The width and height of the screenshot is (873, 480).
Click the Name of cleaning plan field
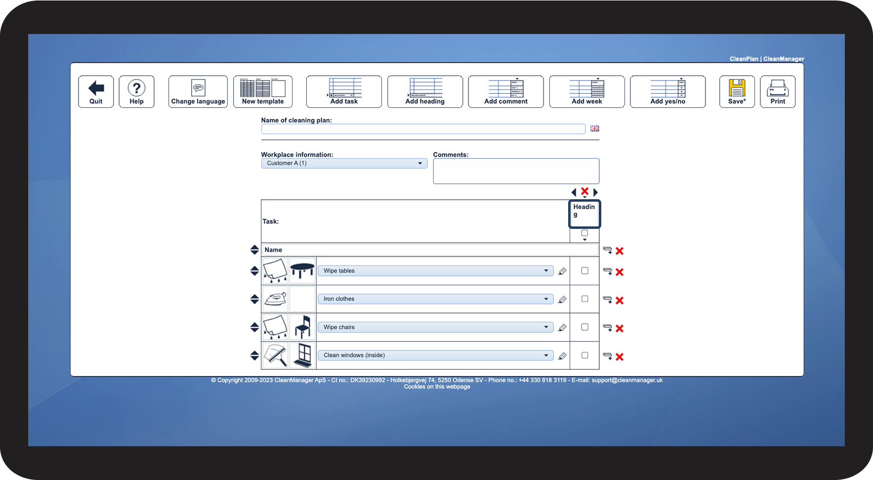[x=423, y=129]
